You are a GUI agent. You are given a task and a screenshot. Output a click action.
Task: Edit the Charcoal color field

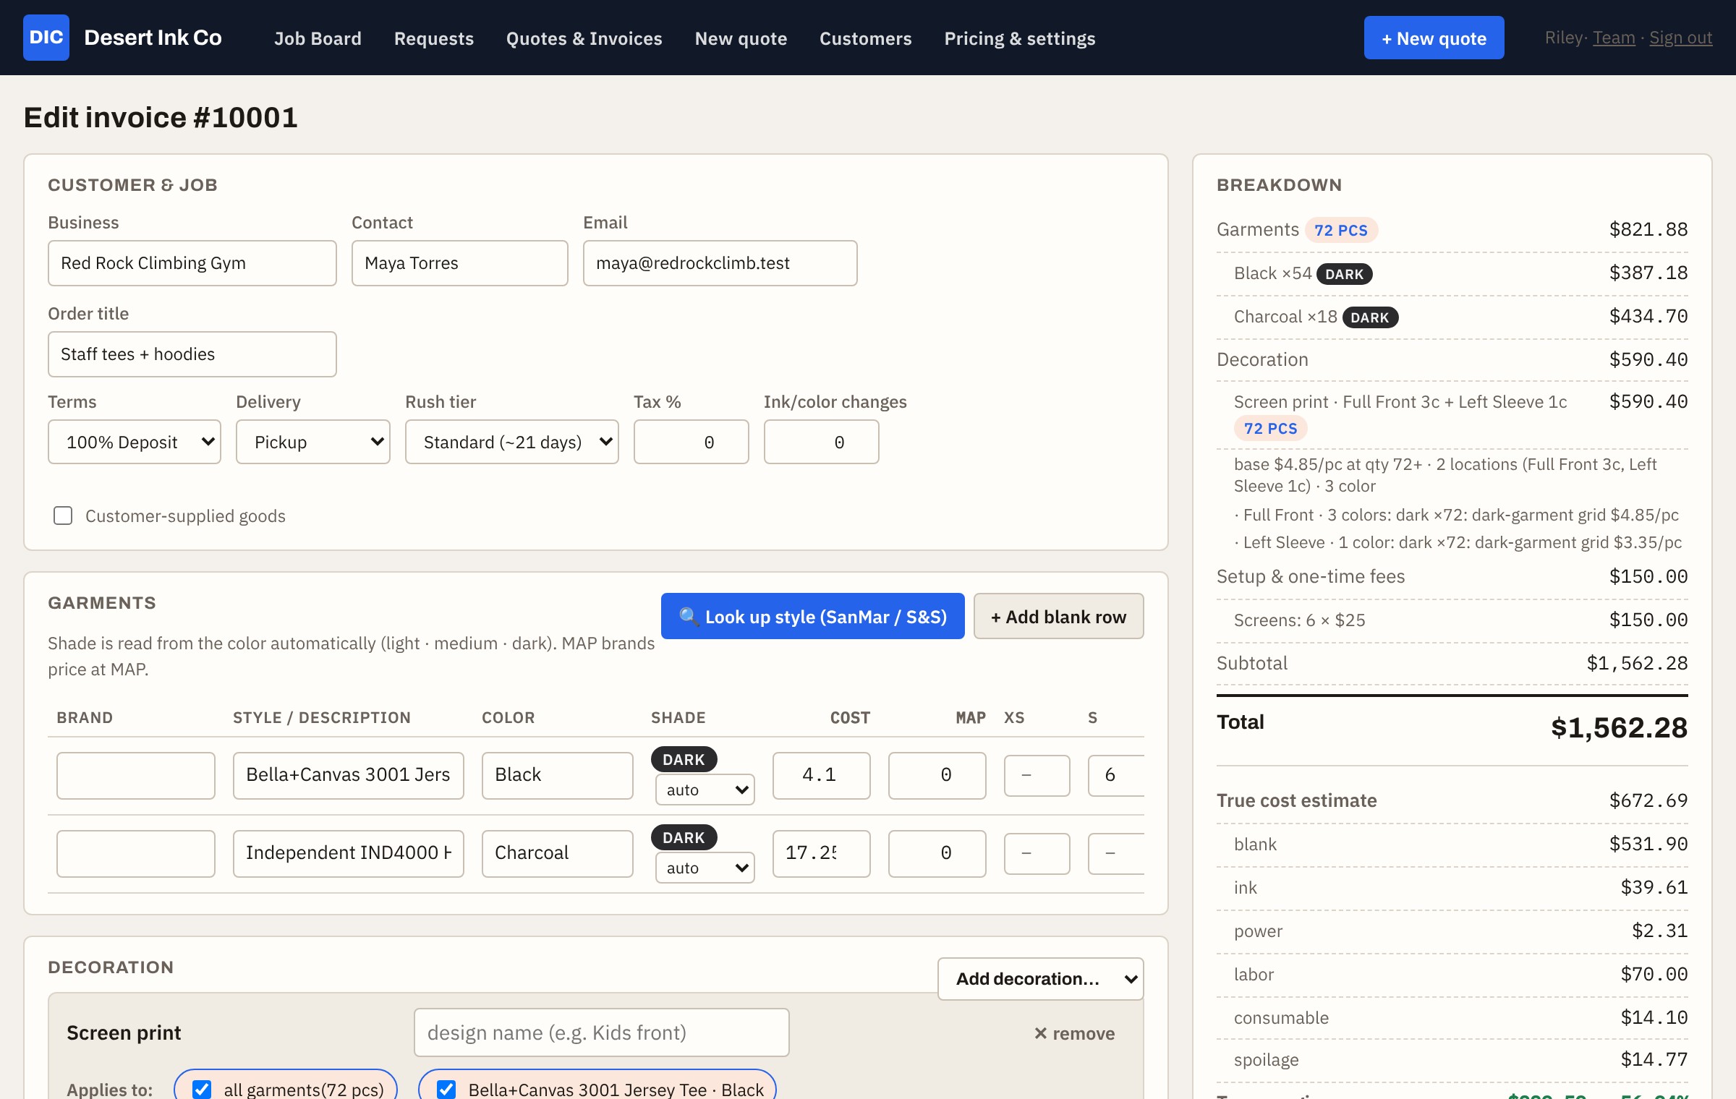pos(558,853)
